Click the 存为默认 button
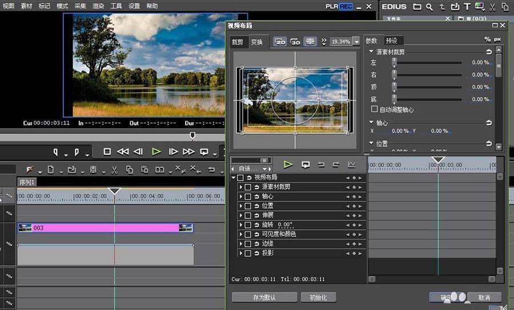Screen dimensions: 514x310 pyautogui.click(x=264, y=297)
